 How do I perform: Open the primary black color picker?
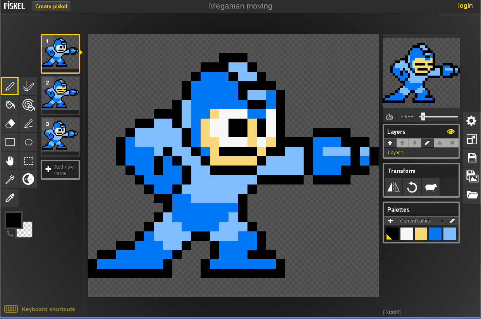(13, 220)
